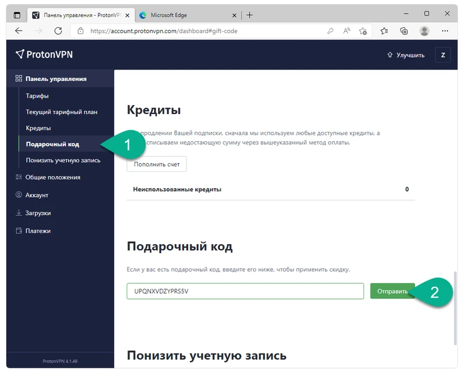Click the ProtonVPN logo
Screen dimensions: 463x373
pyautogui.click(x=41, y=54)
